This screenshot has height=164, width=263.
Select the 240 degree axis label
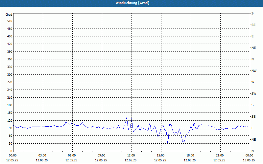coord(10,90)
